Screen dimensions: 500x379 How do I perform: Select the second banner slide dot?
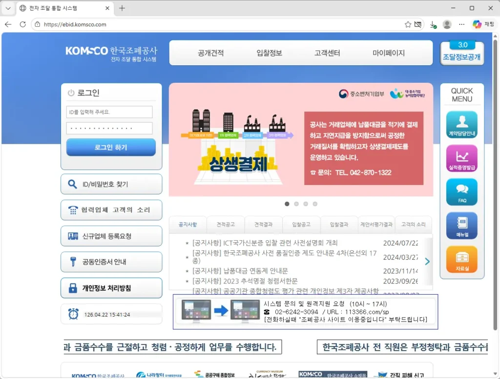296,204
